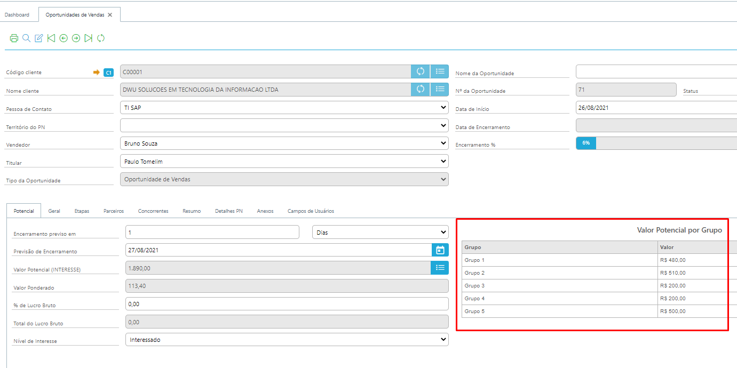Click orange arrow next to Código cliente
The width and height of the screenshot is (737, 368).
pos(97,72)
